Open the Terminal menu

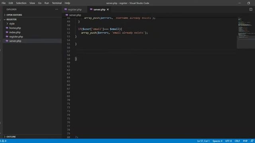(57, 3)
